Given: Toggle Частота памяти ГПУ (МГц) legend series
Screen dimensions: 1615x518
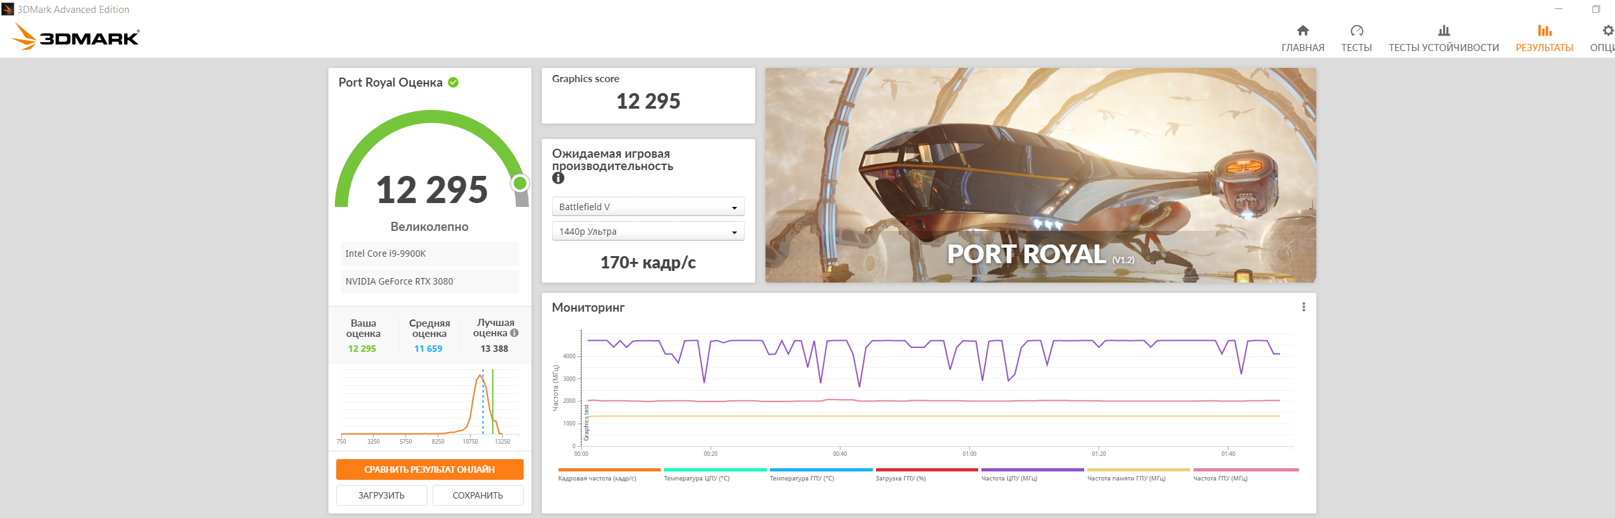Looking at the screenshot, I should coord(1139,475).
